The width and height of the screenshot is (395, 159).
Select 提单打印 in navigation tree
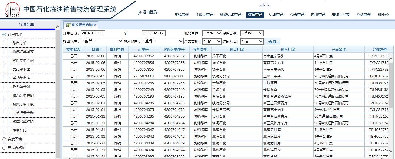20,130
